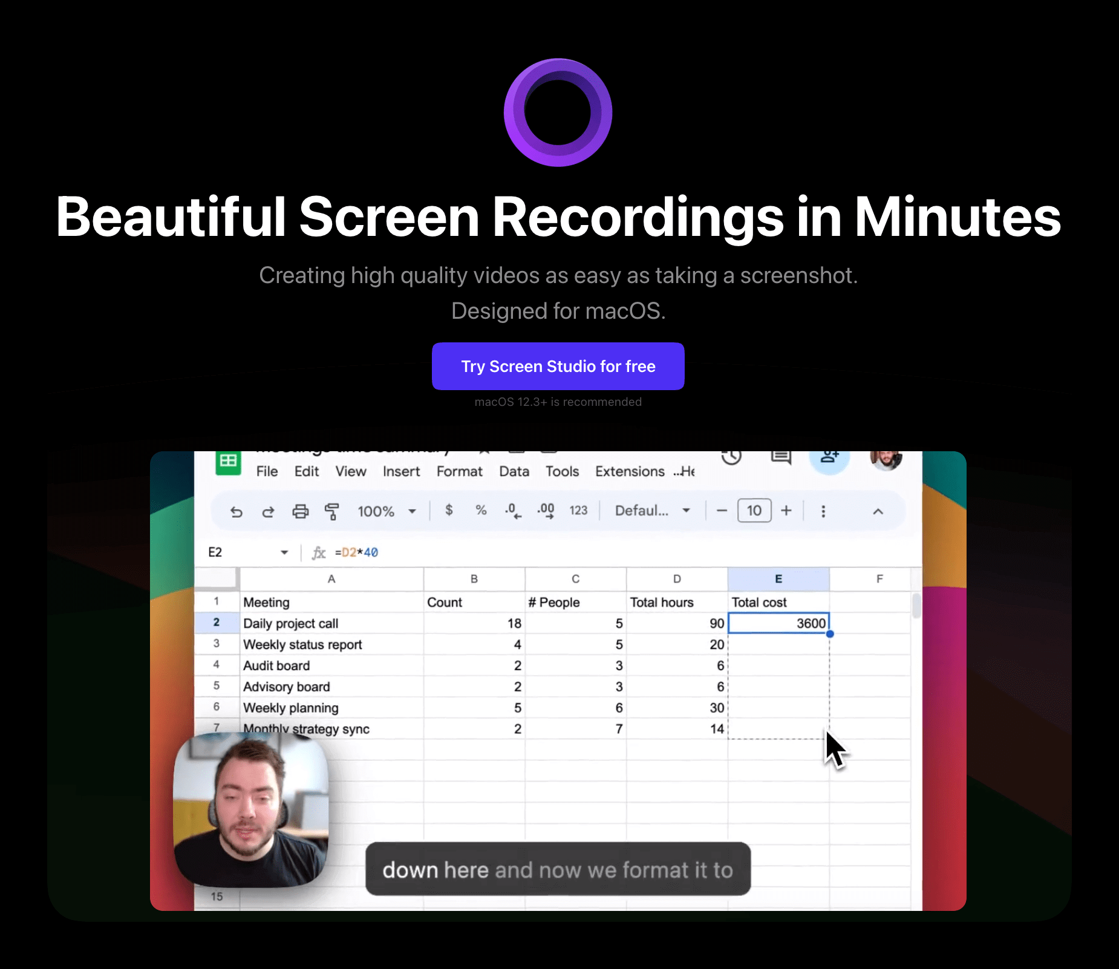Select column D header
The height and width of the screenshot is (969, 1119).
tap(677, 579)
